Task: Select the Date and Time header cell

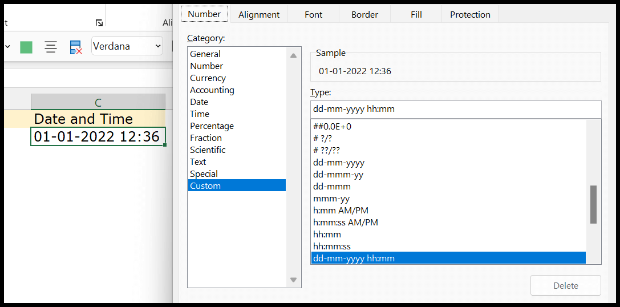Action: [x=98, y=119]
